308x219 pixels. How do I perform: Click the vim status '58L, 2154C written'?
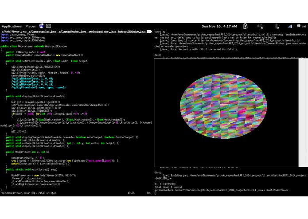(44, 193)
